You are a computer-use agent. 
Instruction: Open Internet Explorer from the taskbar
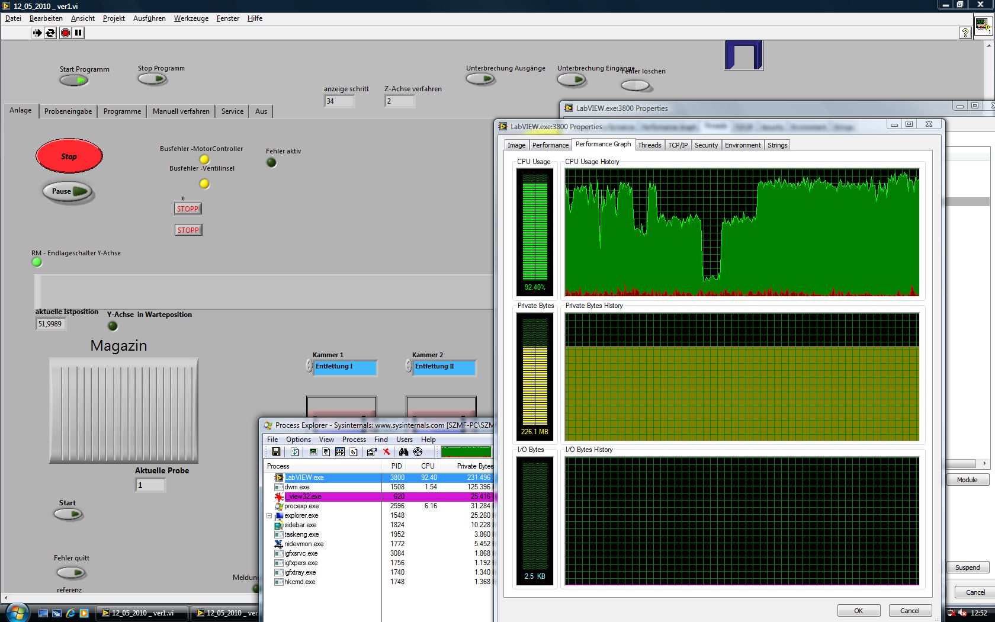[x=70, y=613]
